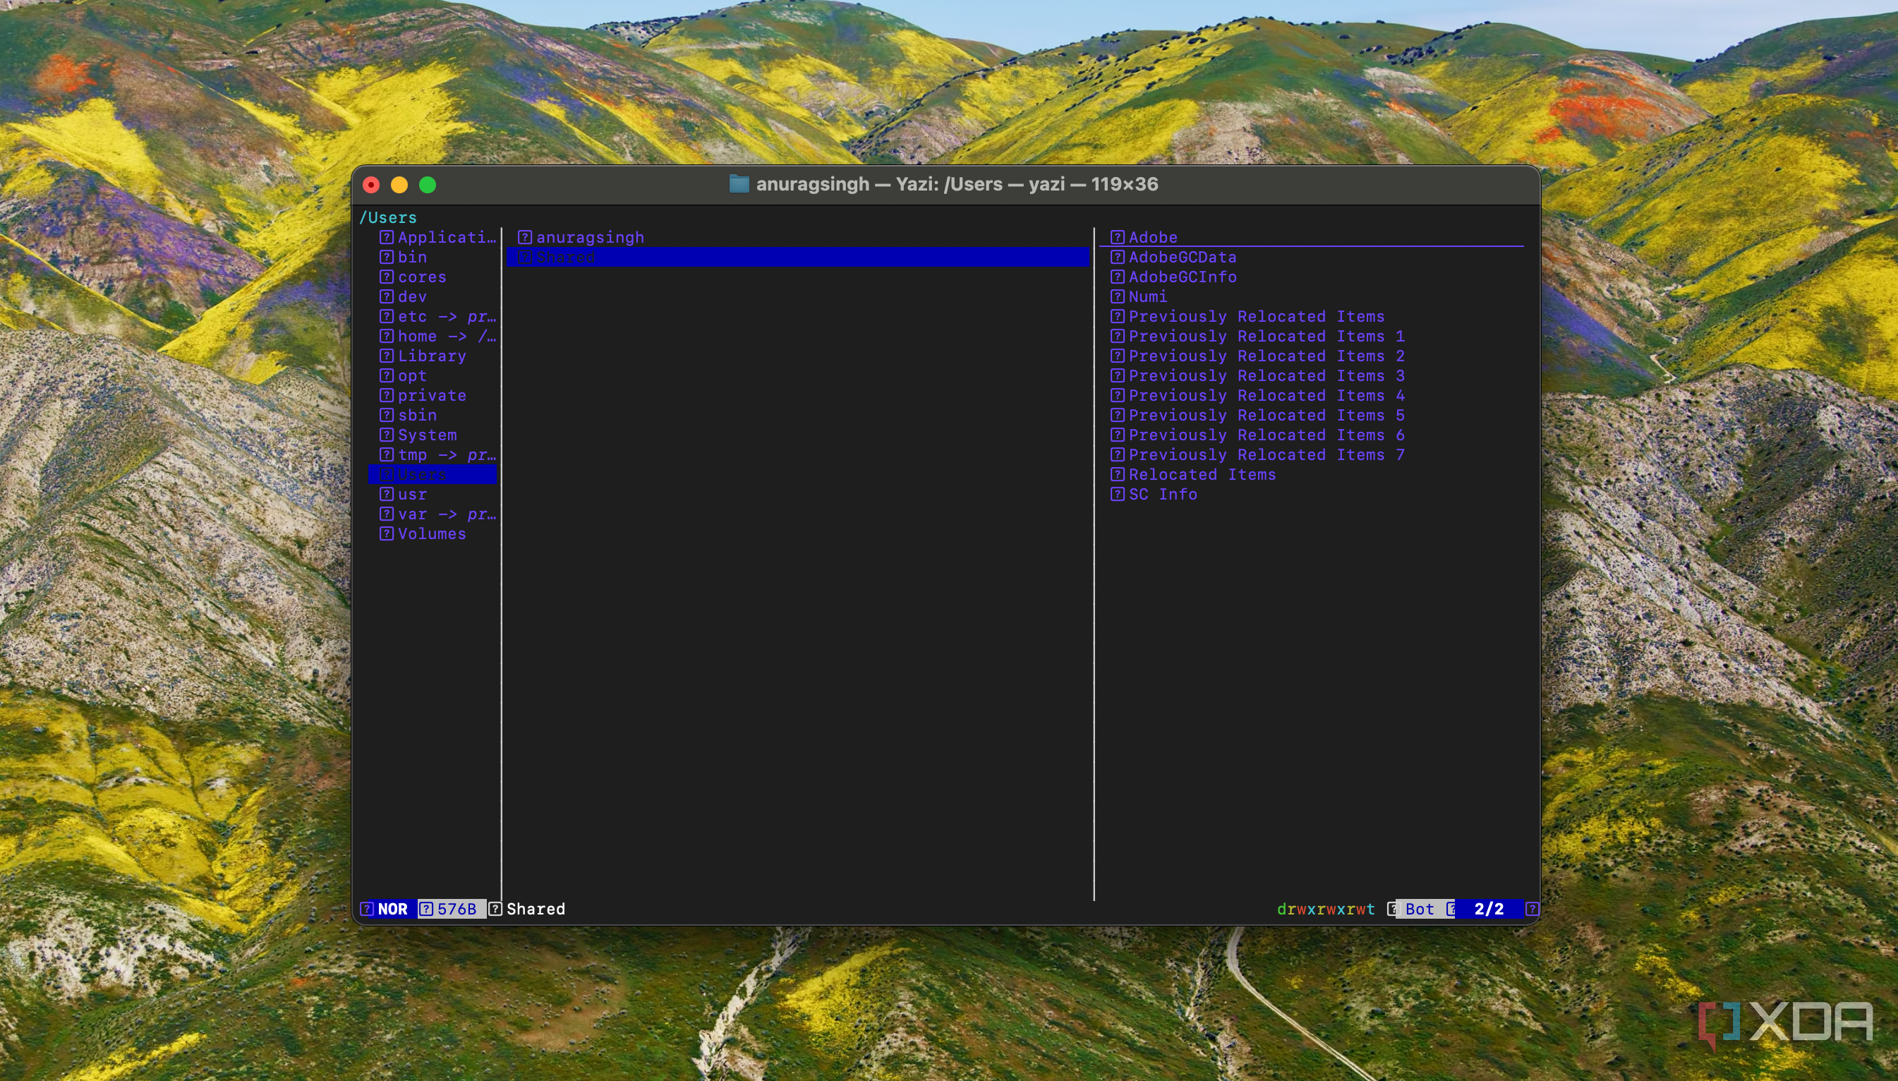1898x1081 pixels.
Task: Select Numi folder in preview pane
Action: tap(1139, 297)
